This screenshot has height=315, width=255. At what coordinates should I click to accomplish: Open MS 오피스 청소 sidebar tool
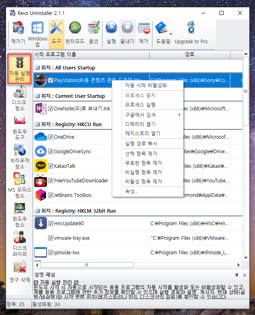[x=19, y=185]
